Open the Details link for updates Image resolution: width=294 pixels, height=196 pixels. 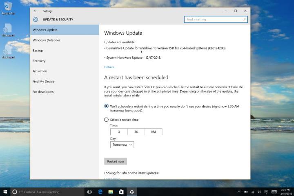(109, 67)
